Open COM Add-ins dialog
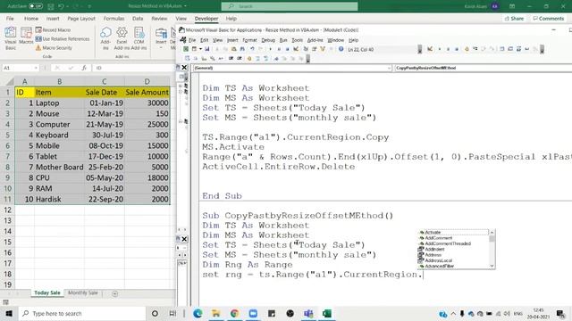 139,37
